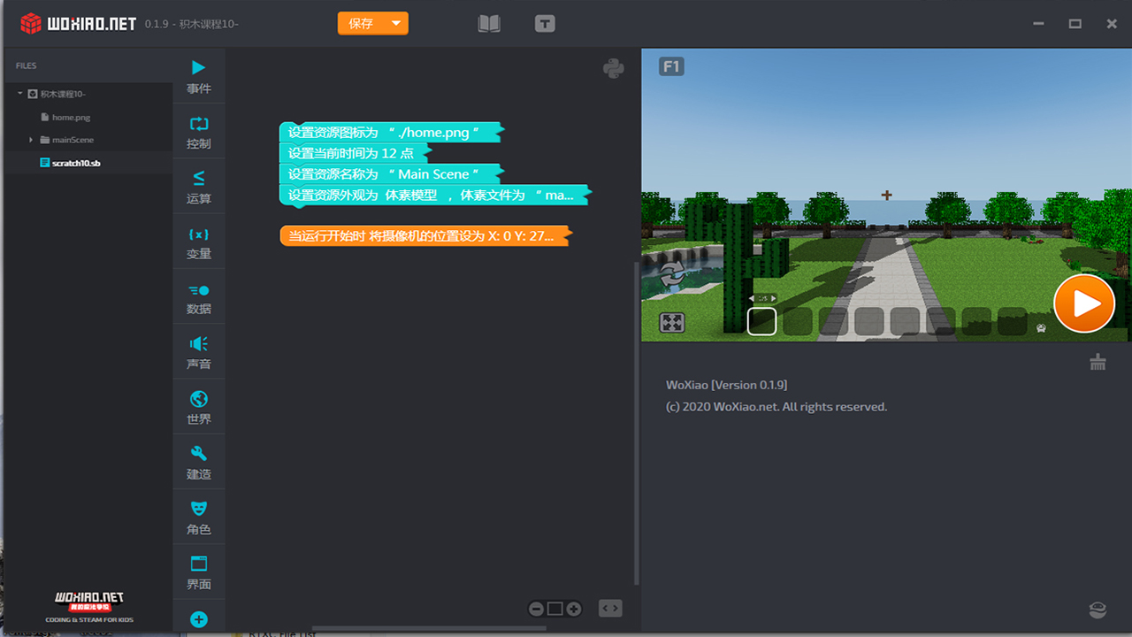Open the dropdown arrow next to 保存
Screen dimensions: 1132x637
tap(396, 24)
